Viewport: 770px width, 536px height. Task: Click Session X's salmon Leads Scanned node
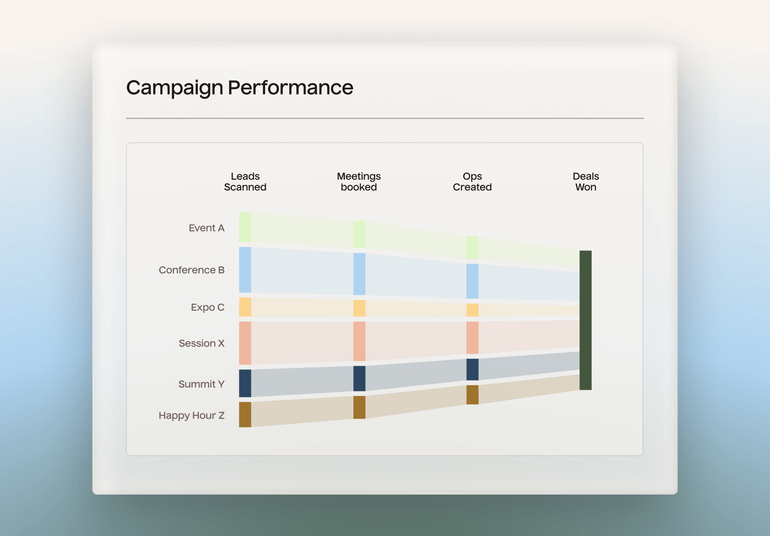click(x=245, y=343)
